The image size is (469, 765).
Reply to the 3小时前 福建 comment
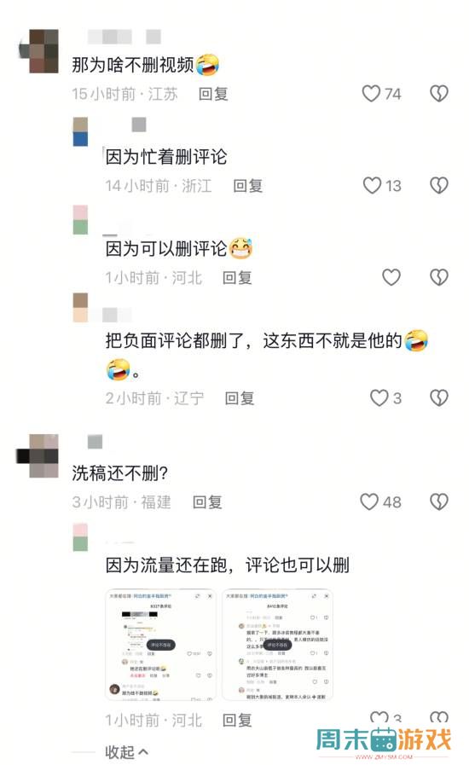click(x=207, y=501)
